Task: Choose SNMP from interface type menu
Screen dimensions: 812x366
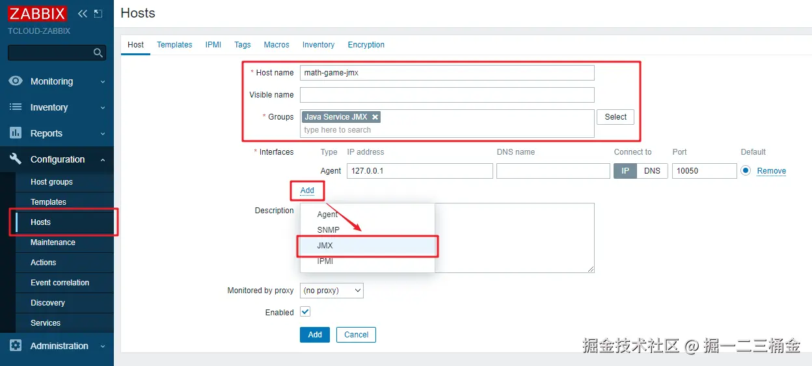Action: 368,230
